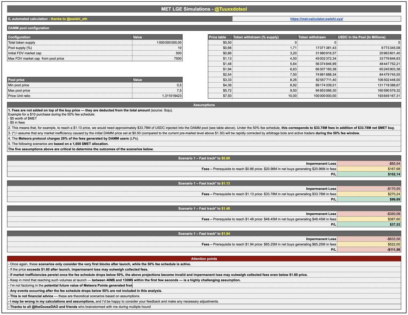This screenshot has width=408, height=315.
Task: Select the $387,60 fees cell
Action: 369,219
